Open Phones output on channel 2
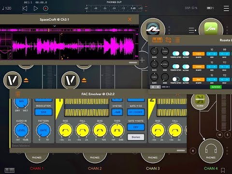232x174 pixels. tap(95, 157)
